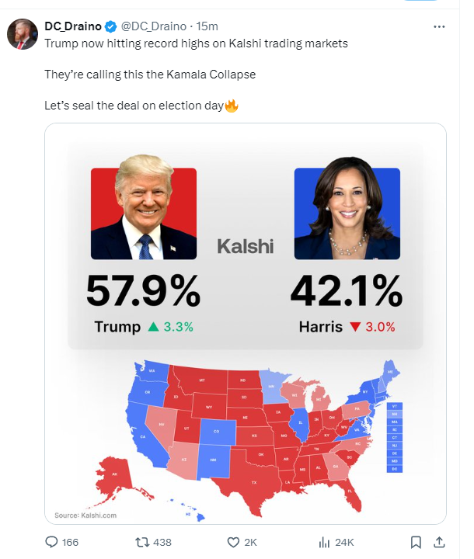Like the tweet with heart icon
Image resolution: width=474 pixels, height=559 pixels.
[233, 542]
